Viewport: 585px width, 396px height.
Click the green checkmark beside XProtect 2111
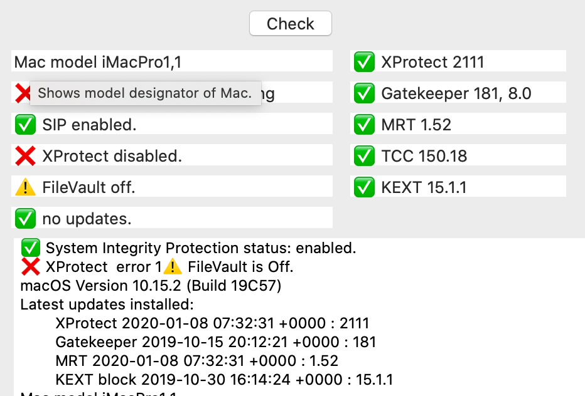click(363, 62)
